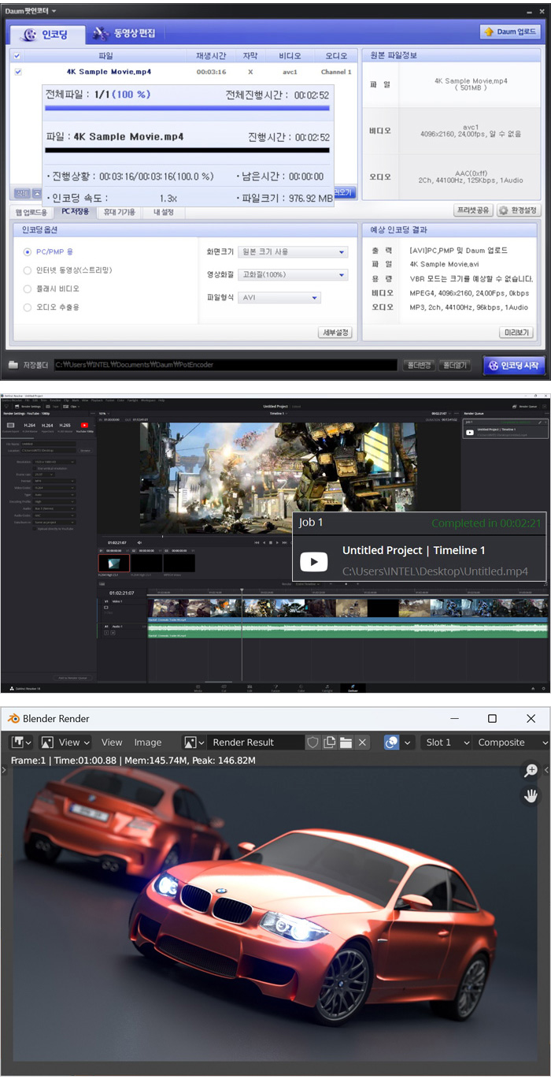This screenshot has width=551, height=1079.
Task: Click the 인코딩 시작 button
Action: [512, 366]
